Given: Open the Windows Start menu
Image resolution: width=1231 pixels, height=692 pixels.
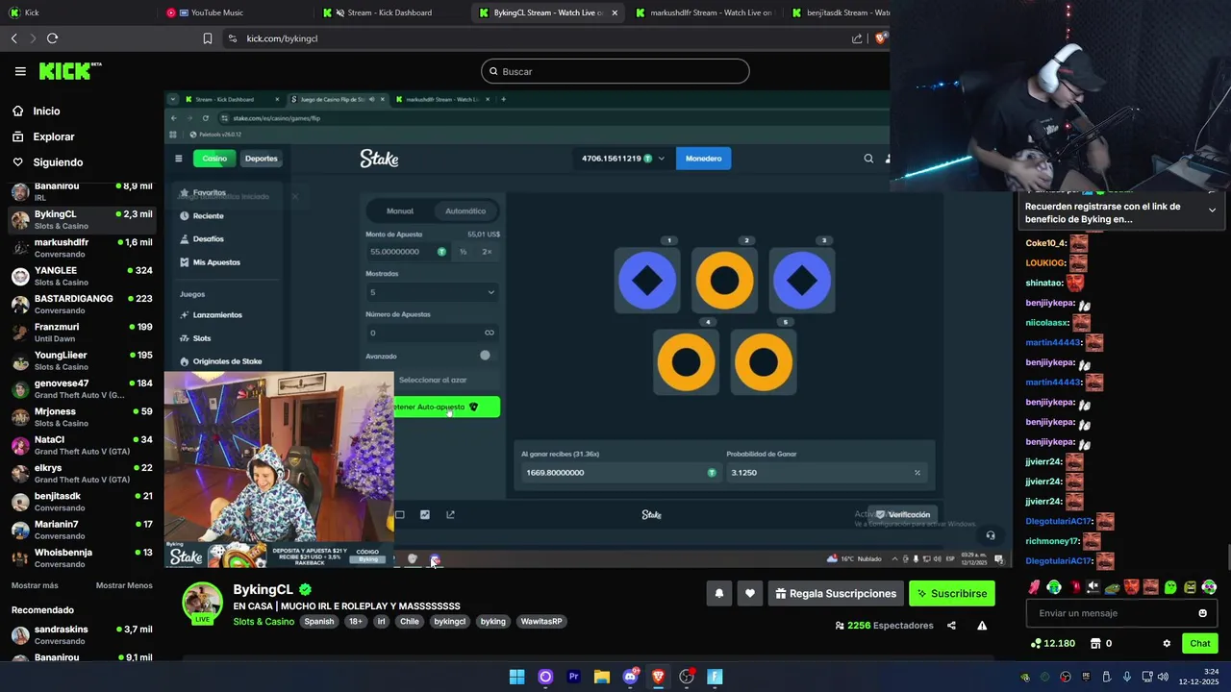Looking at the screenshot, I should pos(516,677).
